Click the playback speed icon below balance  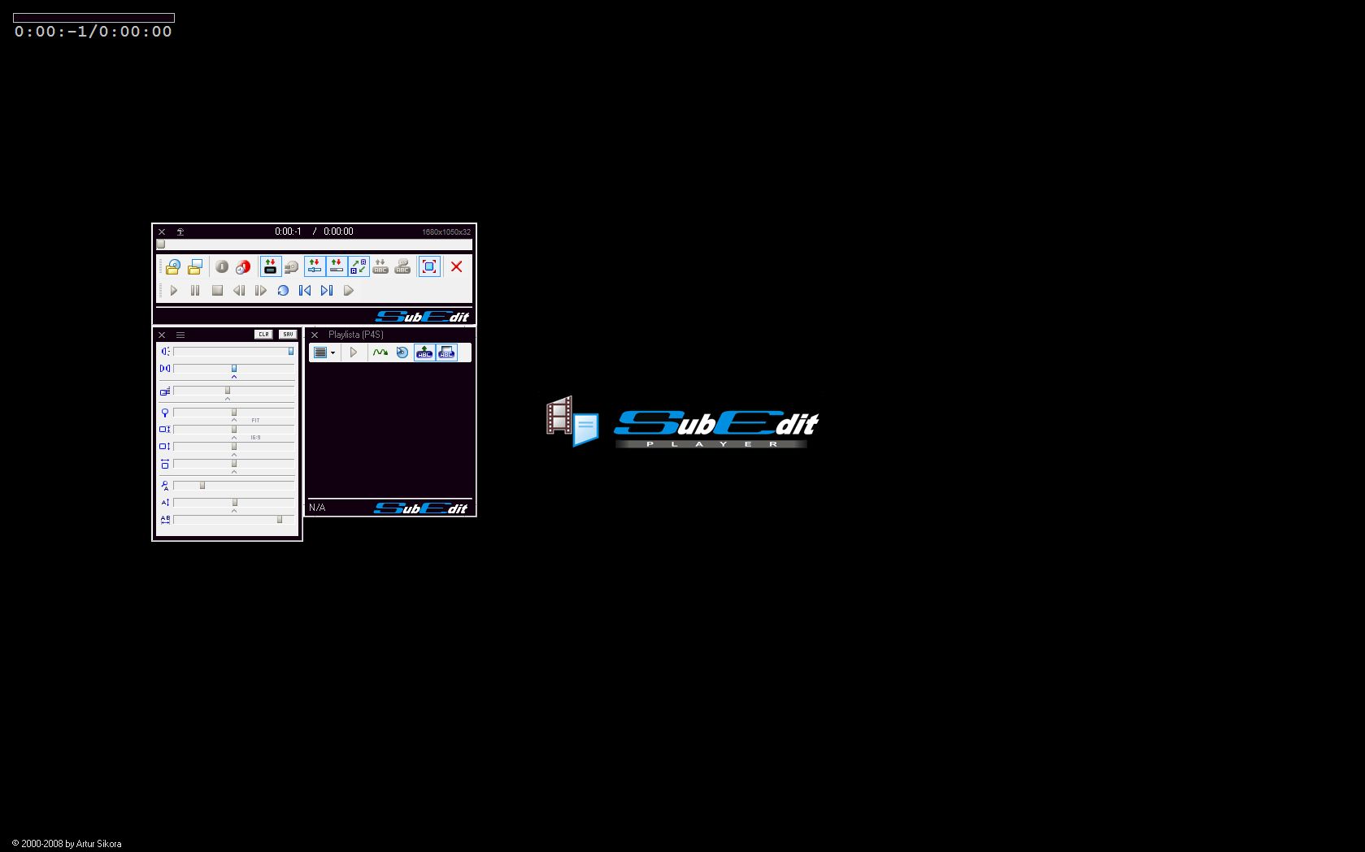(165, 391)
